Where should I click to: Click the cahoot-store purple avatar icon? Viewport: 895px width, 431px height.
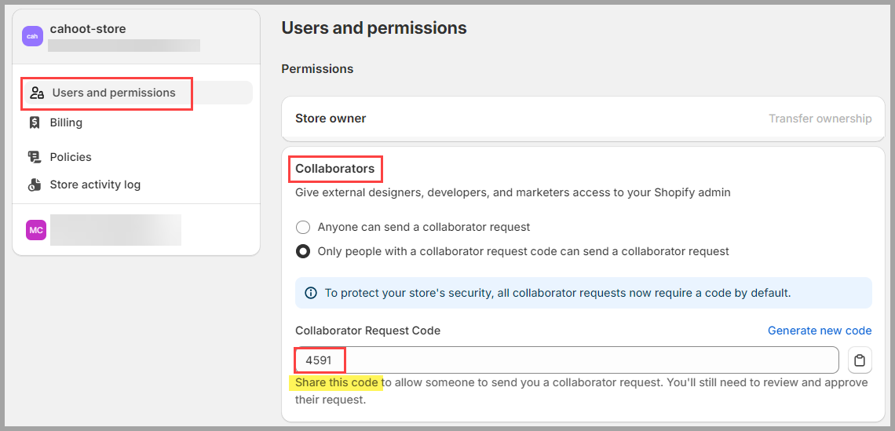(32, 36)
